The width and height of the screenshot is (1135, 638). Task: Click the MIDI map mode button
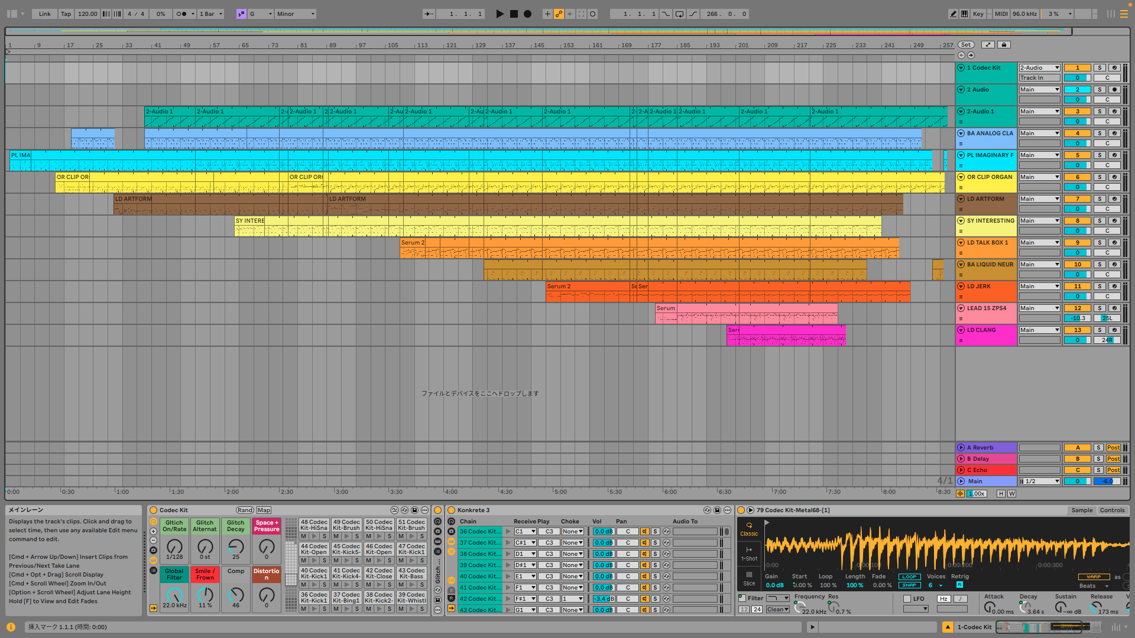pos(1001,14)
